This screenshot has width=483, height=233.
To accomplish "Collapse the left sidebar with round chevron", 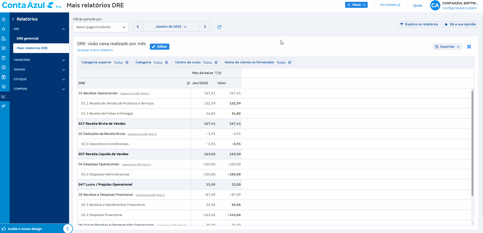I will [x=68, y=228].
